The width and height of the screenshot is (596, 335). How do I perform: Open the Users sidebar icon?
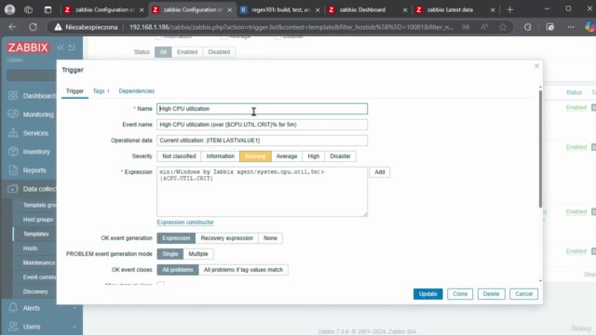click(13, 327)
